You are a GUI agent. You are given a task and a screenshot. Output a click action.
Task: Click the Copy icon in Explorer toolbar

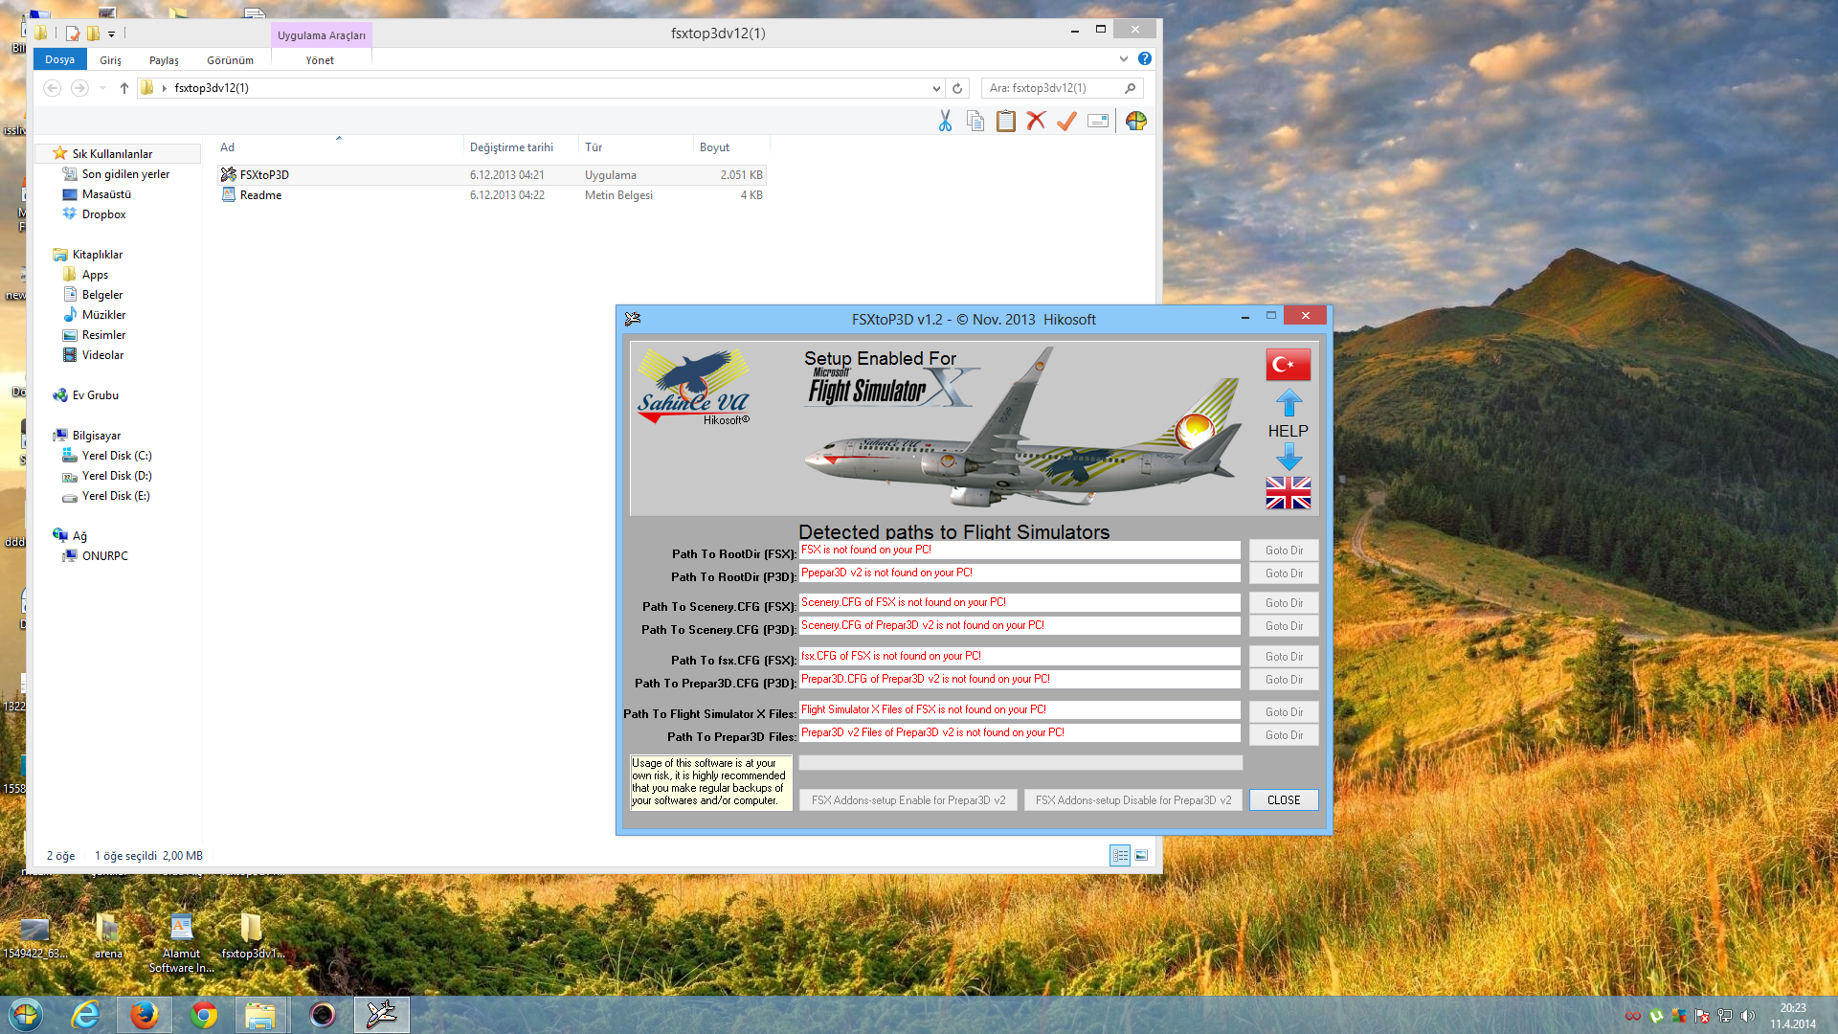[975, 121]
